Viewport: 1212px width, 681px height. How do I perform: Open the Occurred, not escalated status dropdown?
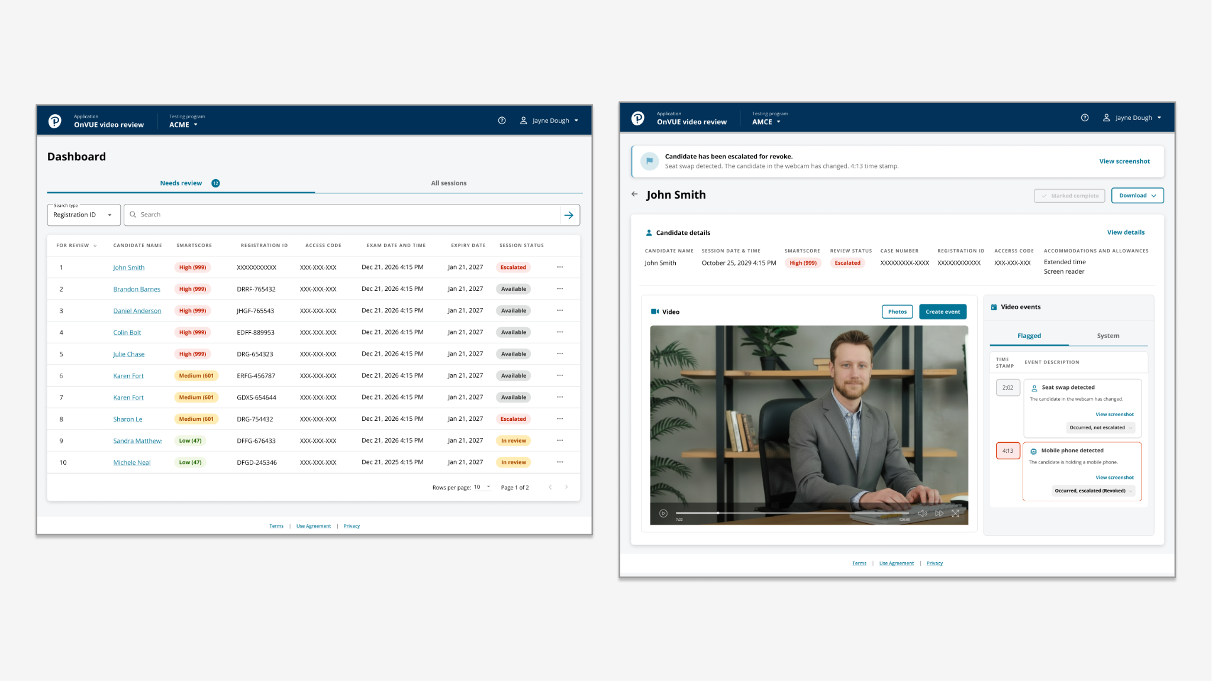pos(1101,427)
